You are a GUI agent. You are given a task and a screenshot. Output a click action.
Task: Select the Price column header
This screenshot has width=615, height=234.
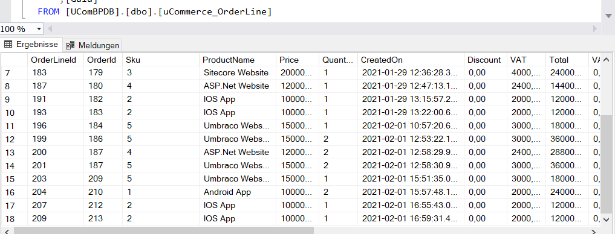[x=298, y=60]
